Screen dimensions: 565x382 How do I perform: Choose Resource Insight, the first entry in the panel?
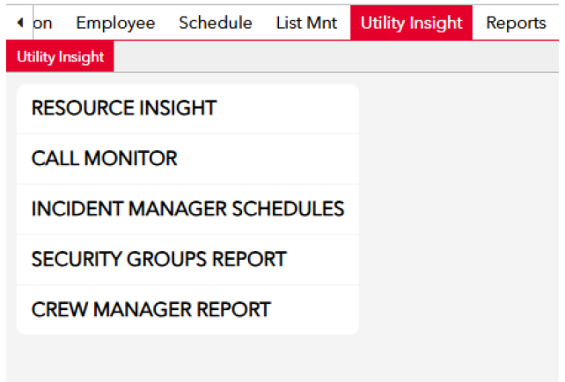187,108
